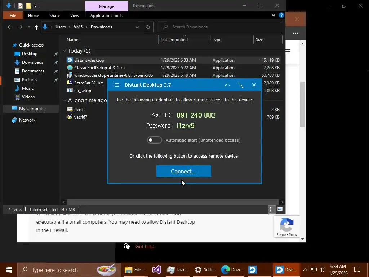Select the windowsdesktop-runtime-6.0.13-win-x86 file icon
This screenshot has height=277, width=369.
[70, 75]
